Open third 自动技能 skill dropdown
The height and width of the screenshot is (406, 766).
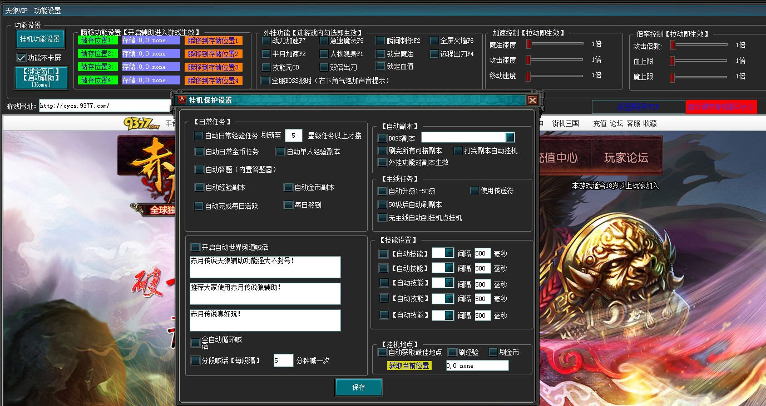(449, 283)
